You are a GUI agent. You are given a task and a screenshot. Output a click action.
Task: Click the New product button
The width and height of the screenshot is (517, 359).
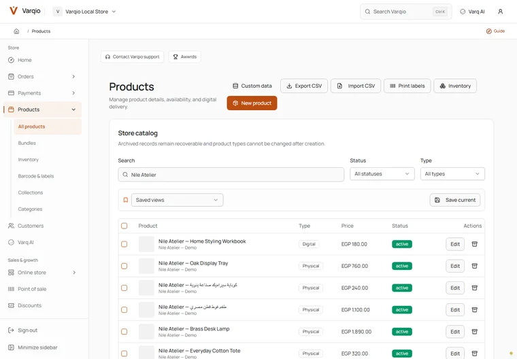pyautogui.click(x=252, y=103)
